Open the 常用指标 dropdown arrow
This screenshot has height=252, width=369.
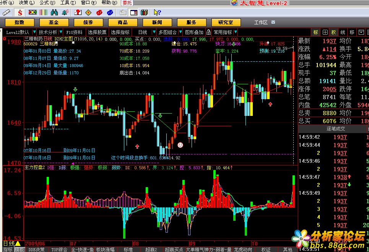tap(235, 32)
